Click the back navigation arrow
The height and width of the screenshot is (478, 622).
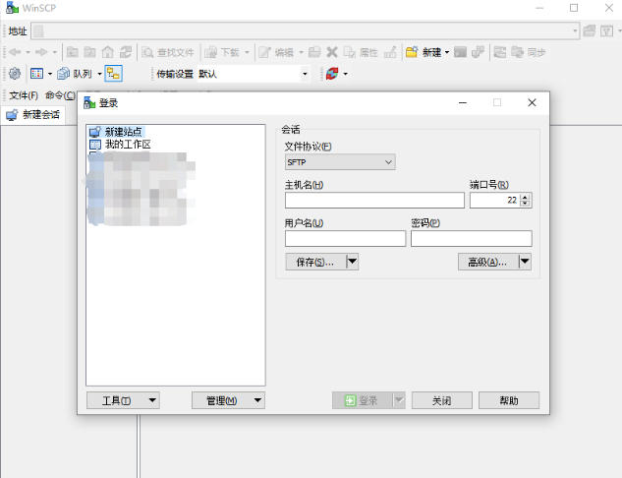pyautogui.click(x=15, y=52)
